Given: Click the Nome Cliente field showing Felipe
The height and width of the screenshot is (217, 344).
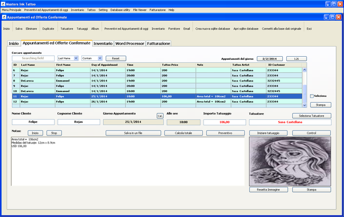Looking at the screenshot, I should coord(33,122).
